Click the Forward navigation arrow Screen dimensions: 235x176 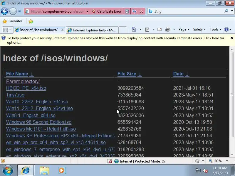(13, 11)
